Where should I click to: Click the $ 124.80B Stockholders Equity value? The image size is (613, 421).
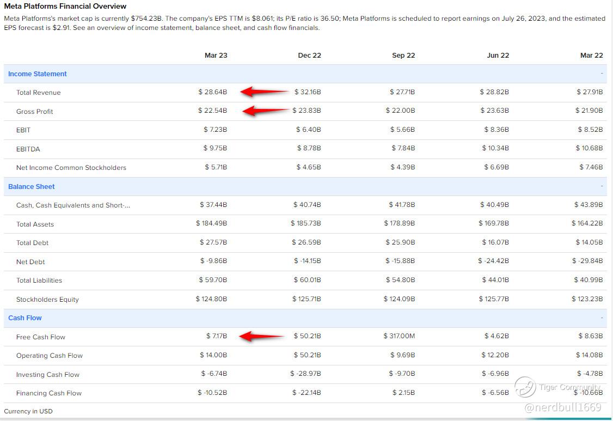(211, 298)
